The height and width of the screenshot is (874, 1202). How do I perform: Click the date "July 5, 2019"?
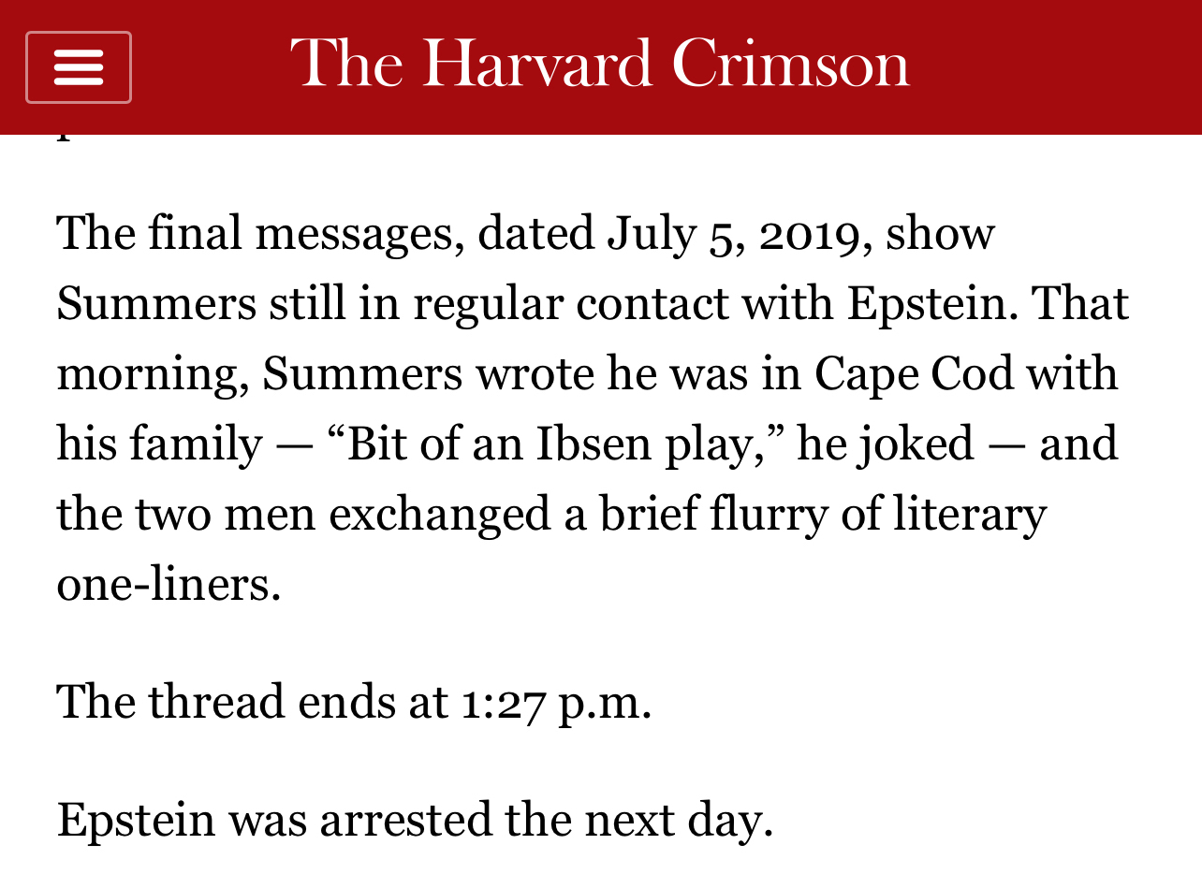pos(732,233)
